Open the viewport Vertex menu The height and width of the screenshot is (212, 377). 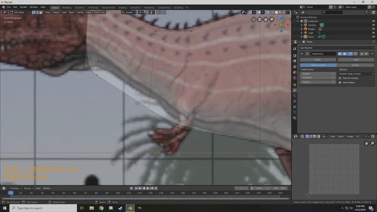[80, 12]
